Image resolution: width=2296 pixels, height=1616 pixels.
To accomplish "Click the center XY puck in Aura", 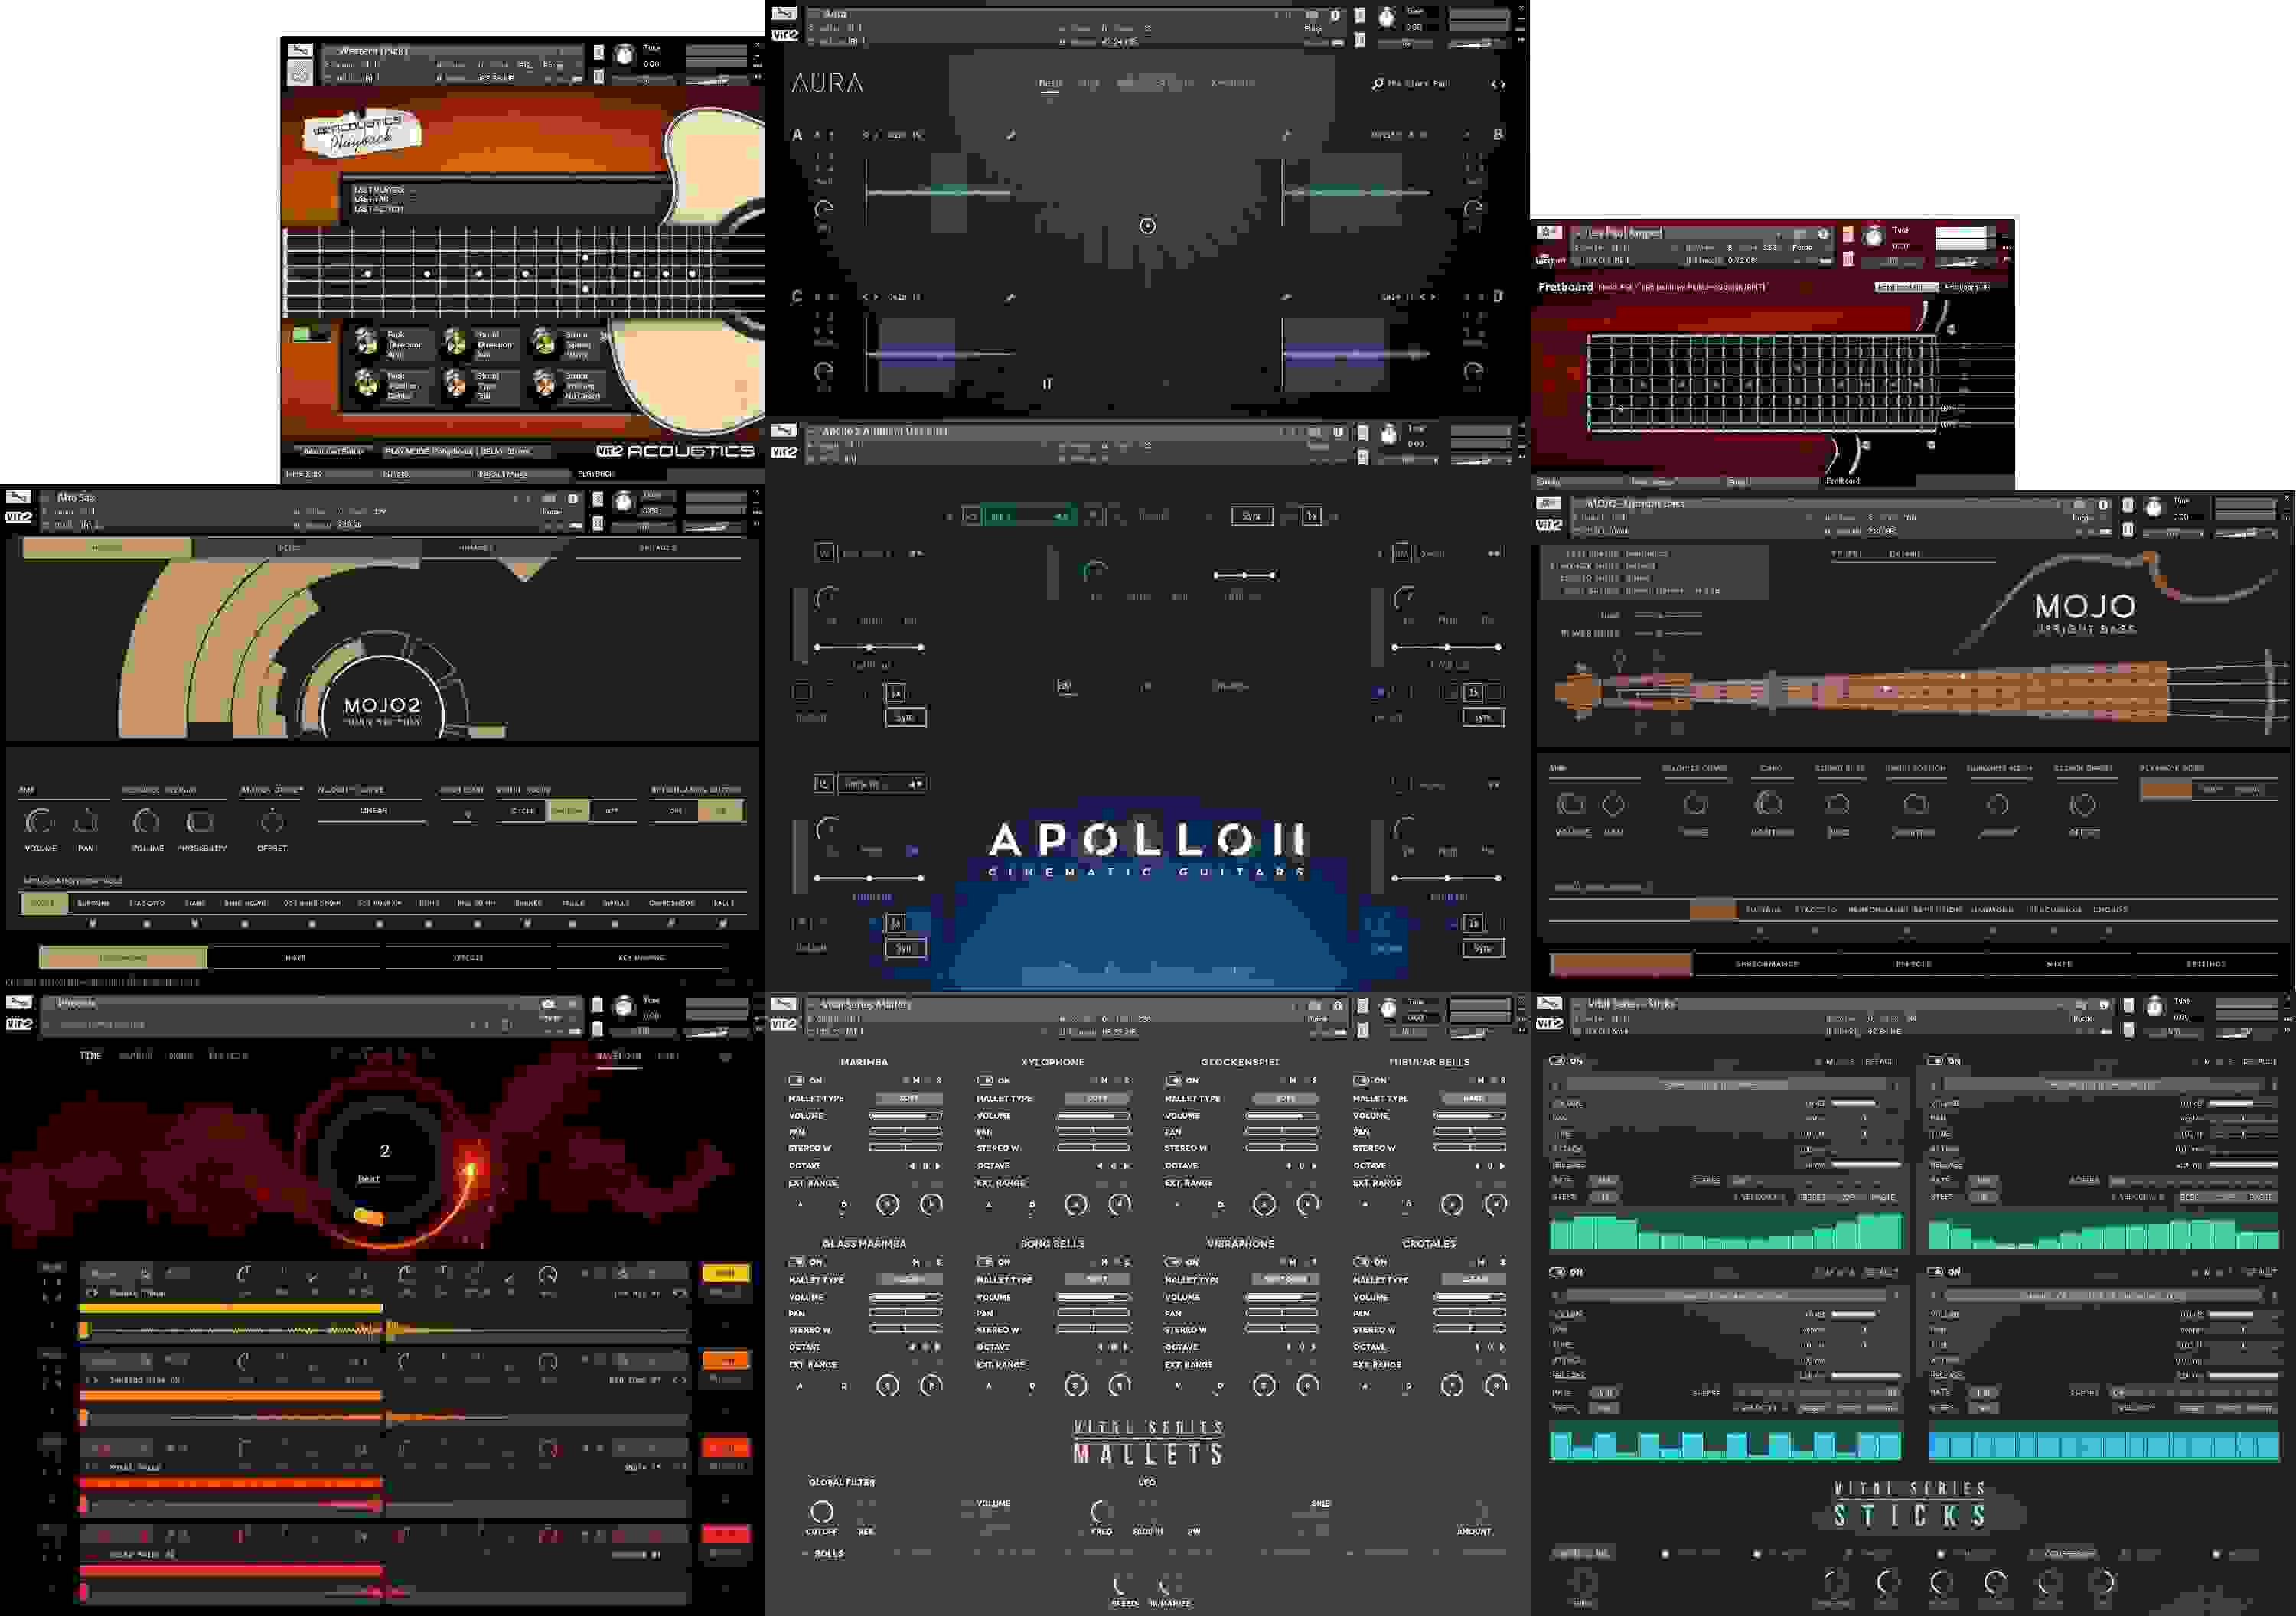I will (1148, 226).
